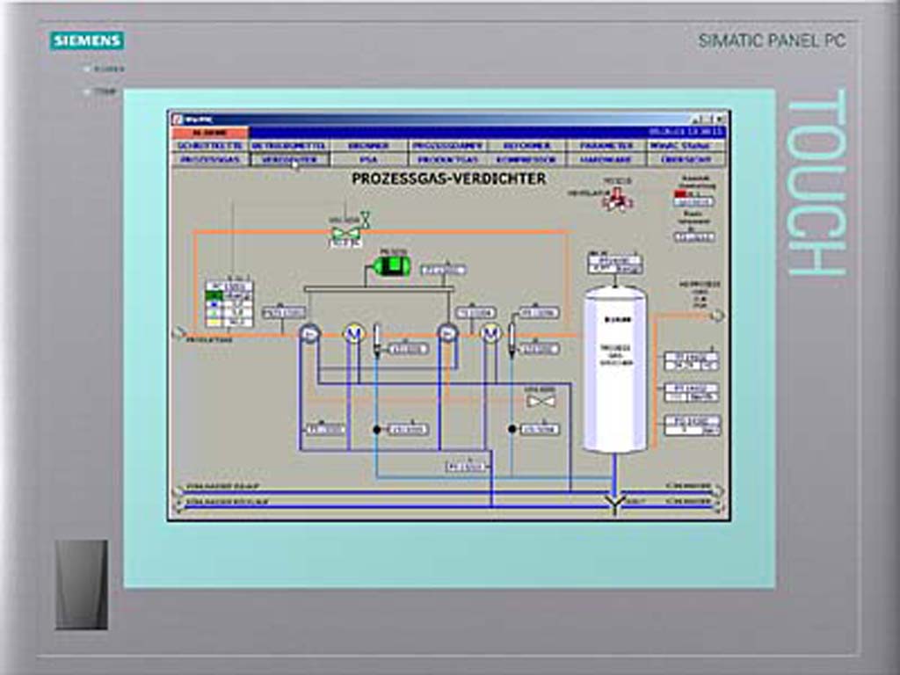Screen dimensions: 900x675
Task: Click the outlet connector on the orange line at right
Action: tap(717, 316)
